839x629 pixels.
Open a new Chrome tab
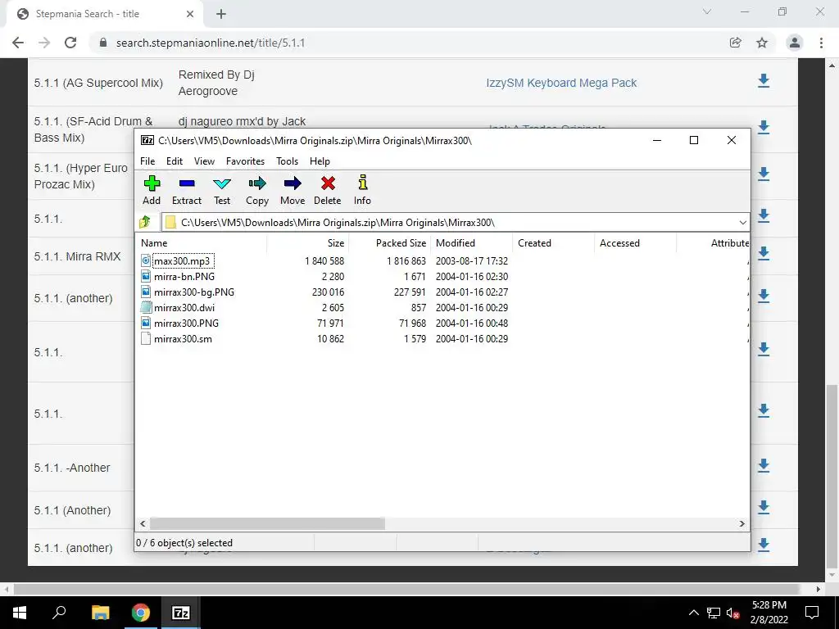point(221,15)
